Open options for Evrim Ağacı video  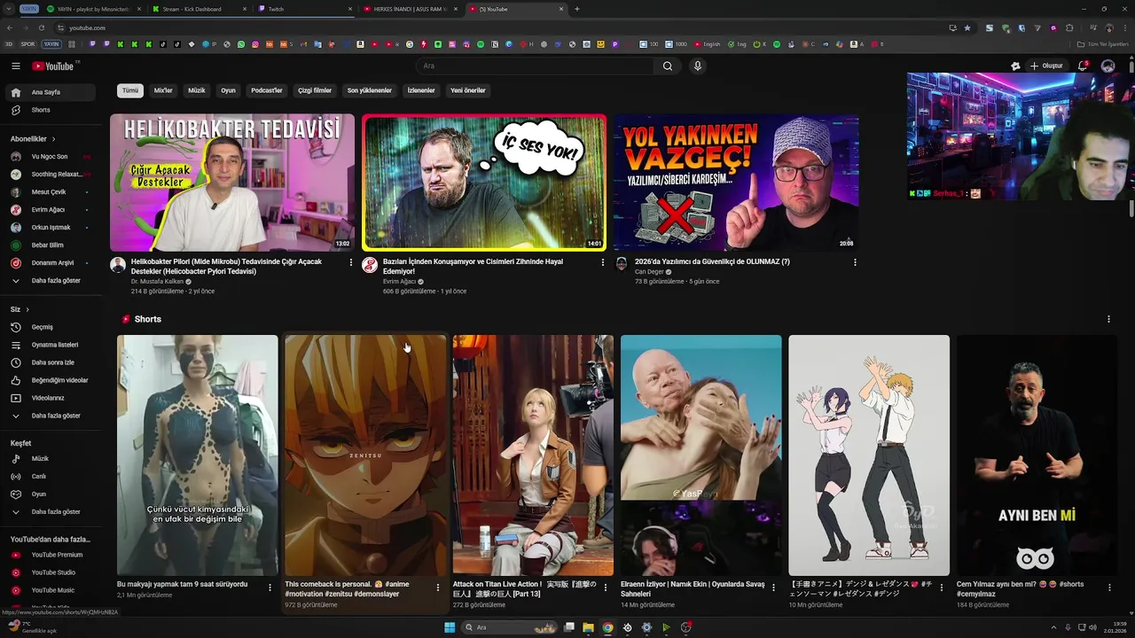tap(603, 262)
